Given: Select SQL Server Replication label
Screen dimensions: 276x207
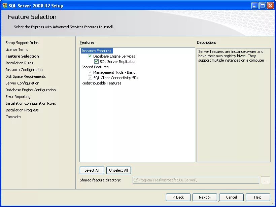Looking at the screenshot, I should 118,62.
